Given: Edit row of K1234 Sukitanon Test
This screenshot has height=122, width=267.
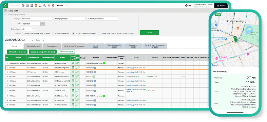Looking at the screenshot, I should click(77, 96).
